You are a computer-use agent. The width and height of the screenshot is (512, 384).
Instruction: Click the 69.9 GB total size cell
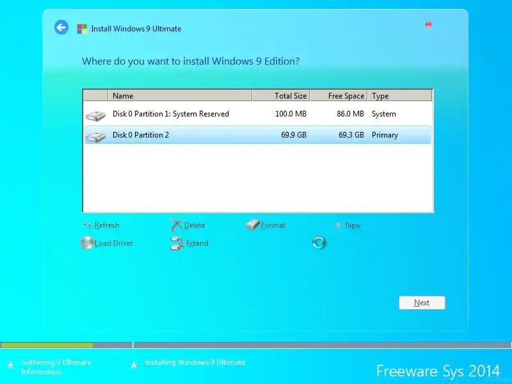click(294, 135)
